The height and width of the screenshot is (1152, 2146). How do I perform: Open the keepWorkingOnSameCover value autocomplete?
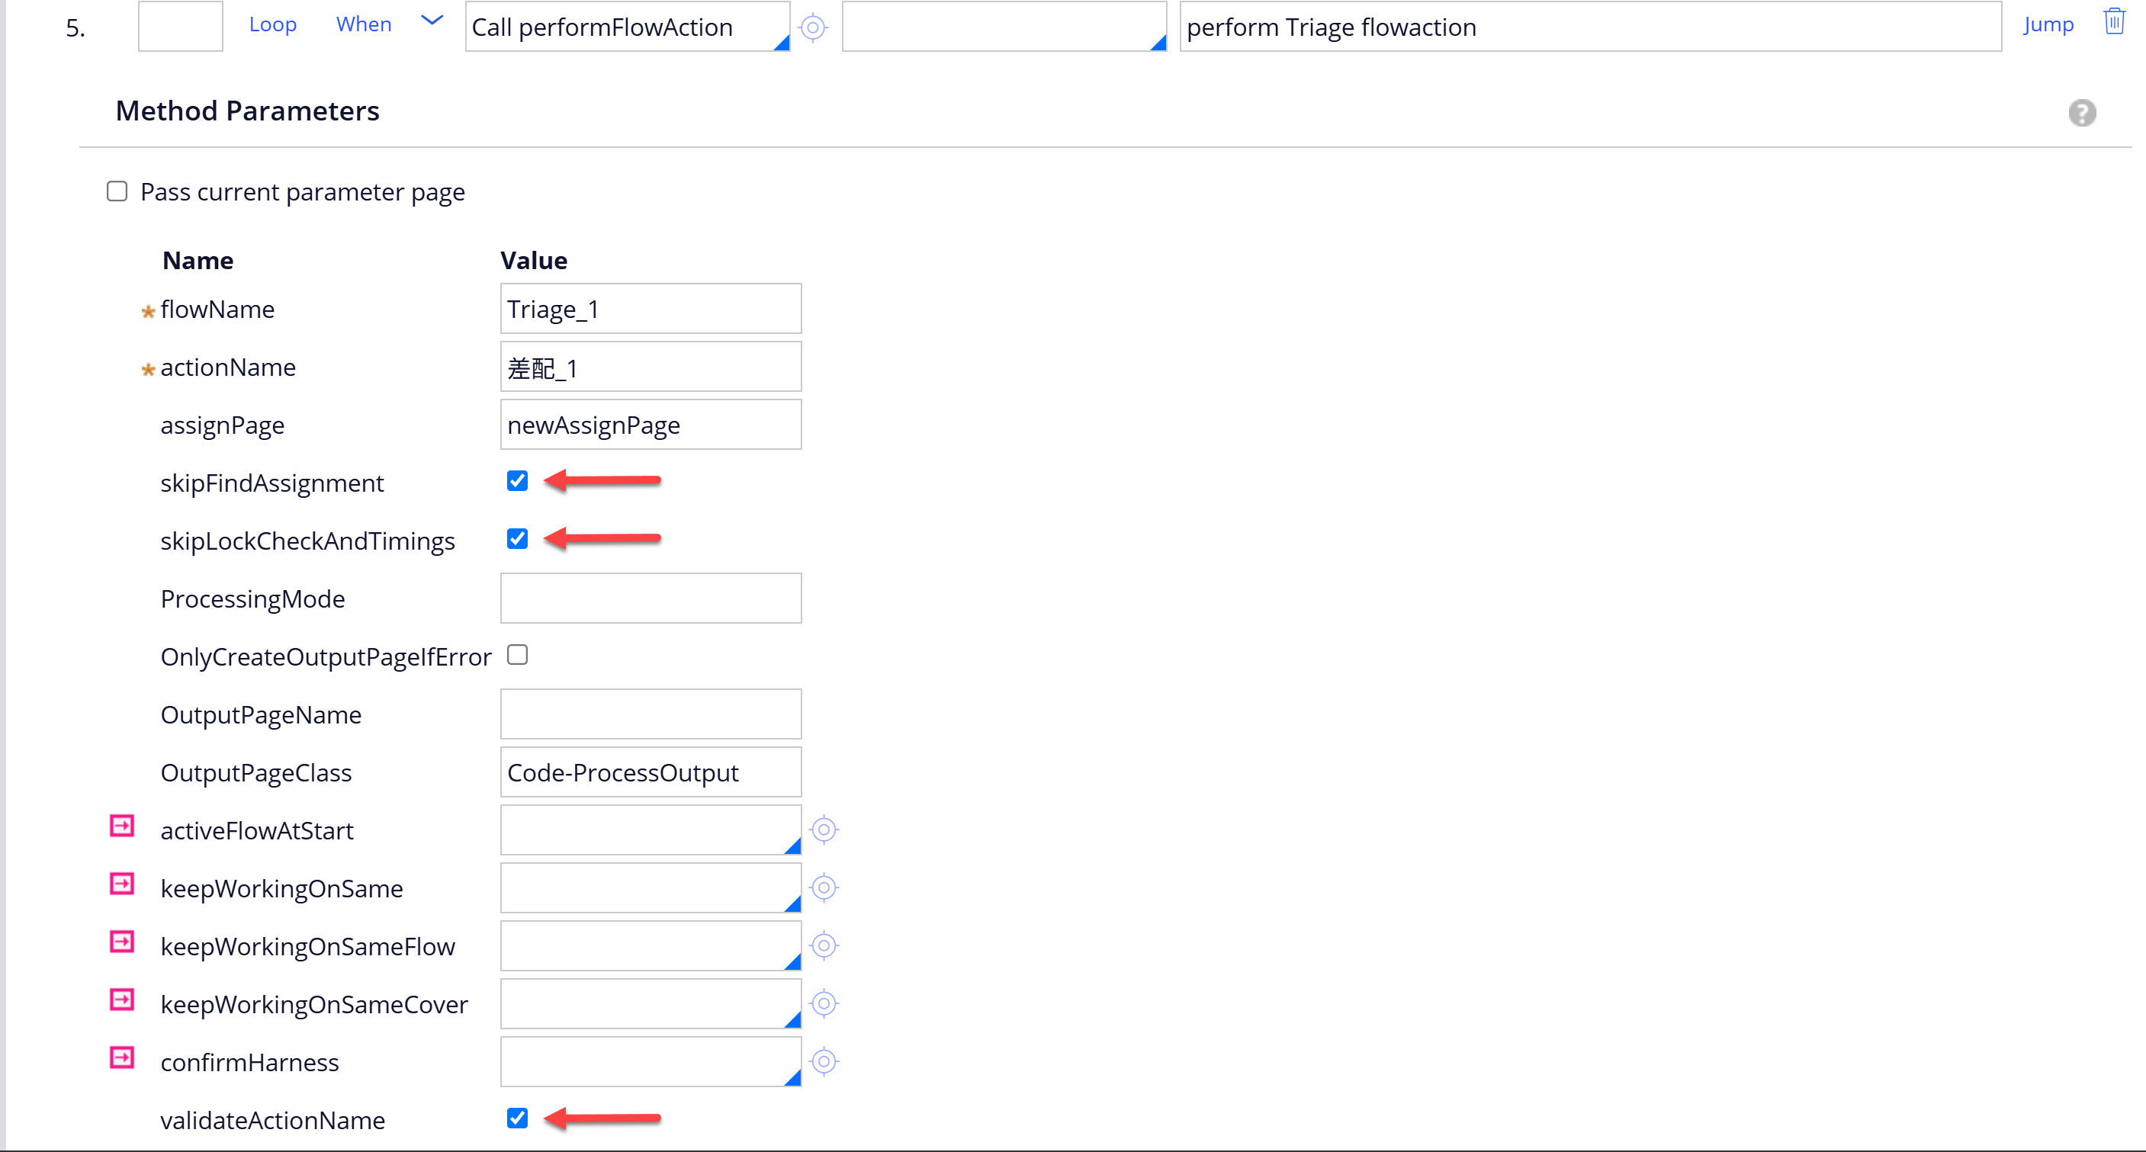tap(651, 1004)
